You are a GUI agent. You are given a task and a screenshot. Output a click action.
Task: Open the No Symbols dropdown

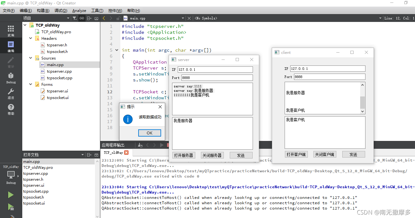(x=380, y=18)
